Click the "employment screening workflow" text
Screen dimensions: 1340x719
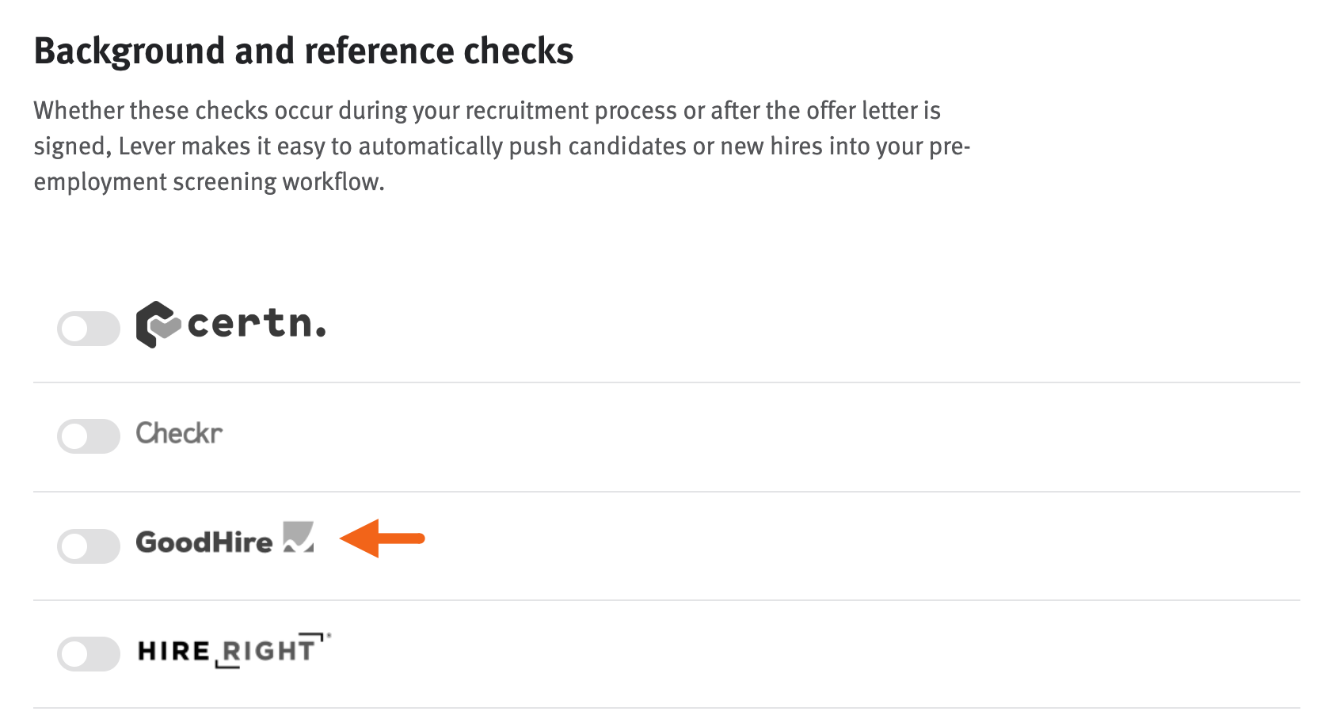tap(209, 182)
